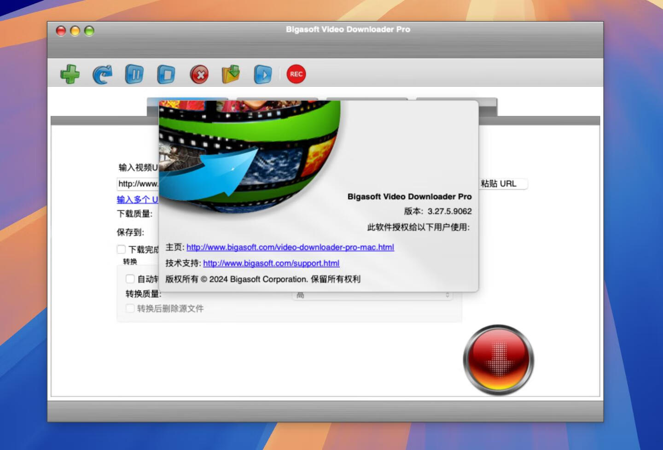The height and width of the screenshot is (450, 663).
Task: Click the version text 3.27.5.9062
Action: 449,211
